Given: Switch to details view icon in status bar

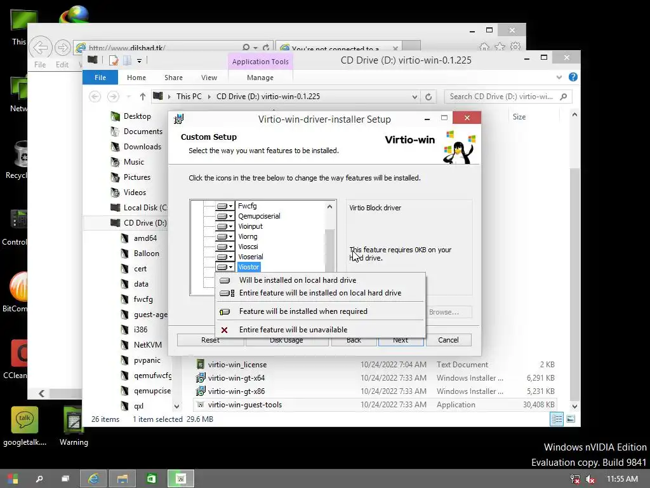Looking at the screenshot, I should (x=557, y=419).
